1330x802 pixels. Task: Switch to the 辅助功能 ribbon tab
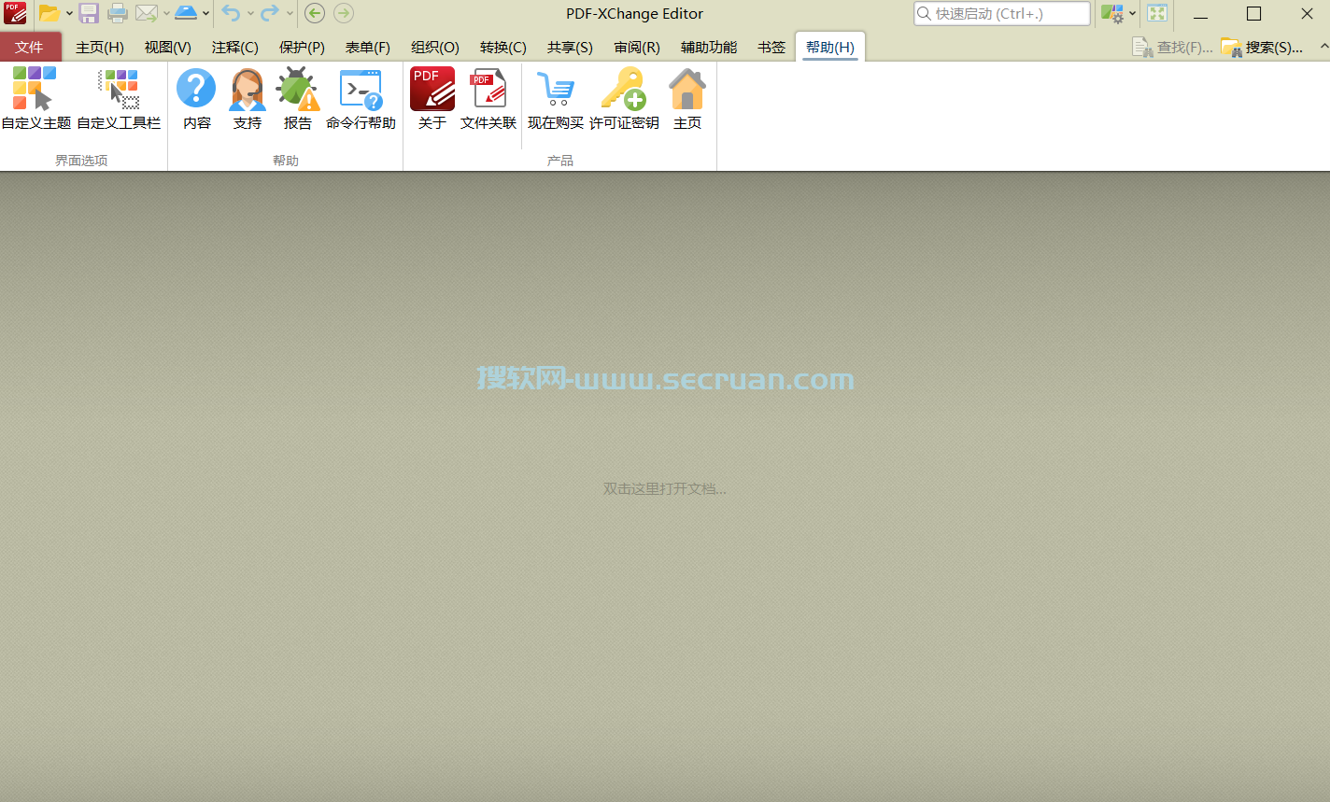tap(709, 48)
